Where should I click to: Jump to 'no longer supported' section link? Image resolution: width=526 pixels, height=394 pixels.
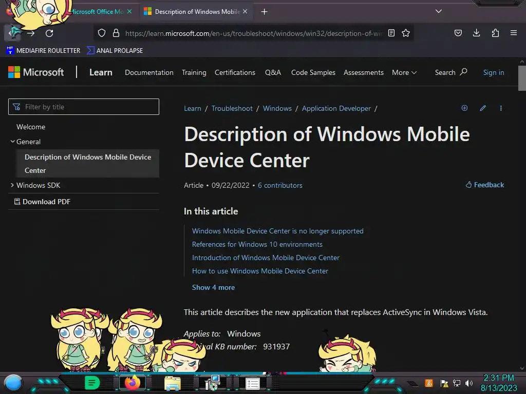(x=277, y=231)
